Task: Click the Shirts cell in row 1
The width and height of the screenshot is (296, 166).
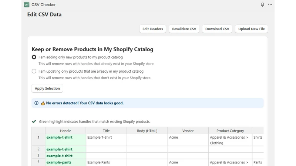Action: (258, 140)
